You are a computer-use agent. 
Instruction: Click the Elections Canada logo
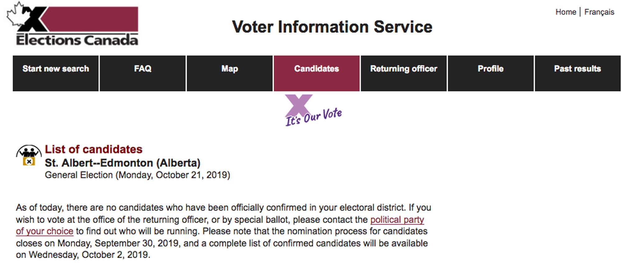click(72, 24)
